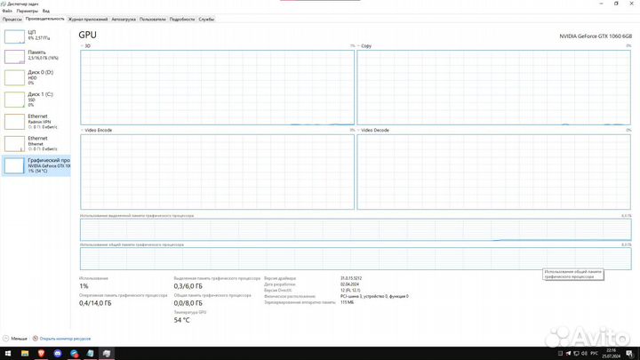Click the Video Encode graph area
Screen dimensions: 640x360
[217, 172]
